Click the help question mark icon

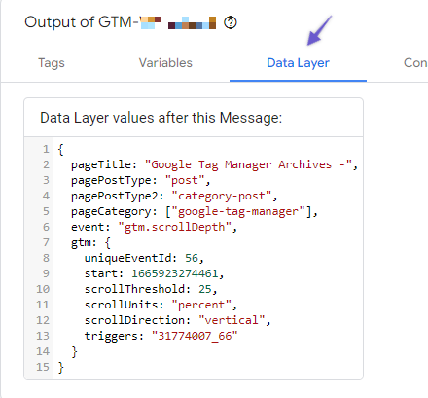231,22
